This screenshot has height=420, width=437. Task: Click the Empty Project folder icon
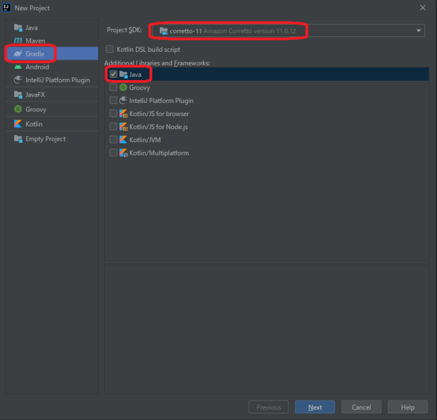18,139
